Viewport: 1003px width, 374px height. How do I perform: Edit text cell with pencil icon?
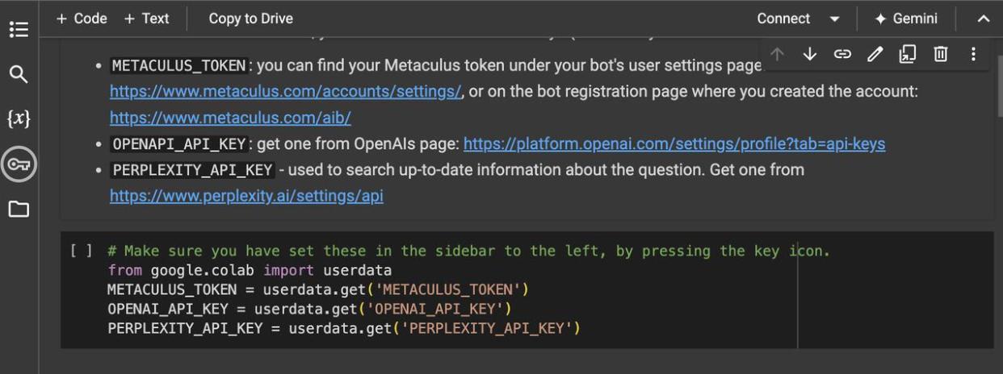(x=875, y=54)
